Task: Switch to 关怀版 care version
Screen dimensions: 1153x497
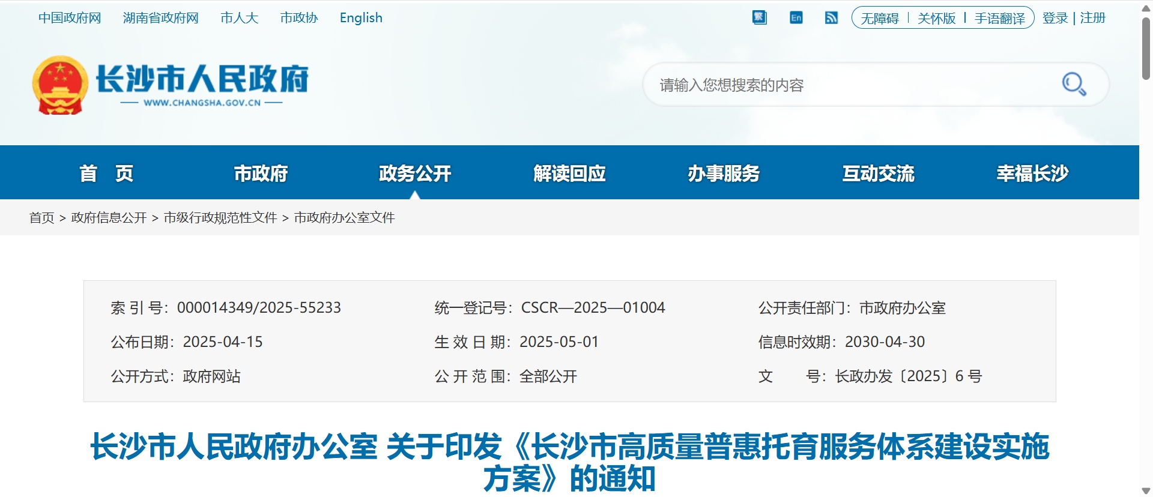Action: [x=936, y=19]
